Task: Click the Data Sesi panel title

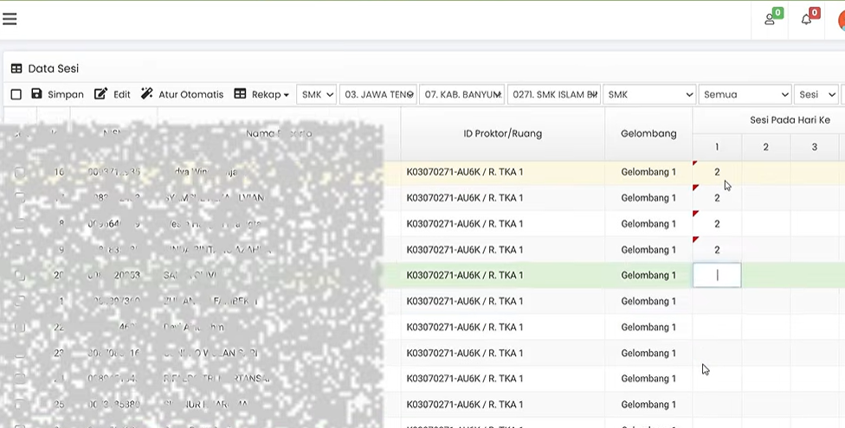Action: (x=54, y=68)
